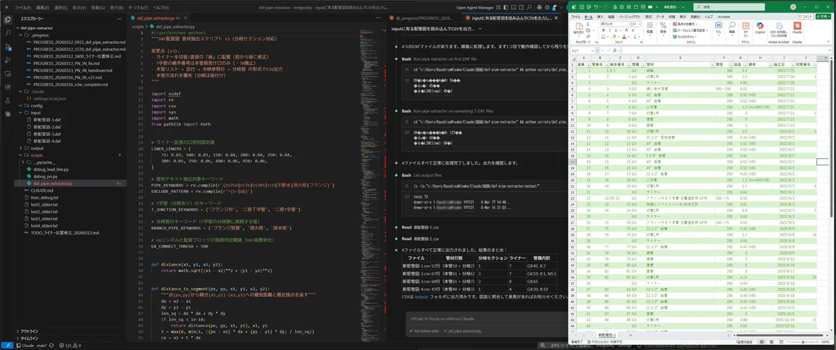Open Run and Debug view icon
This screenshot has height=350, width=836.
[8, 61]
